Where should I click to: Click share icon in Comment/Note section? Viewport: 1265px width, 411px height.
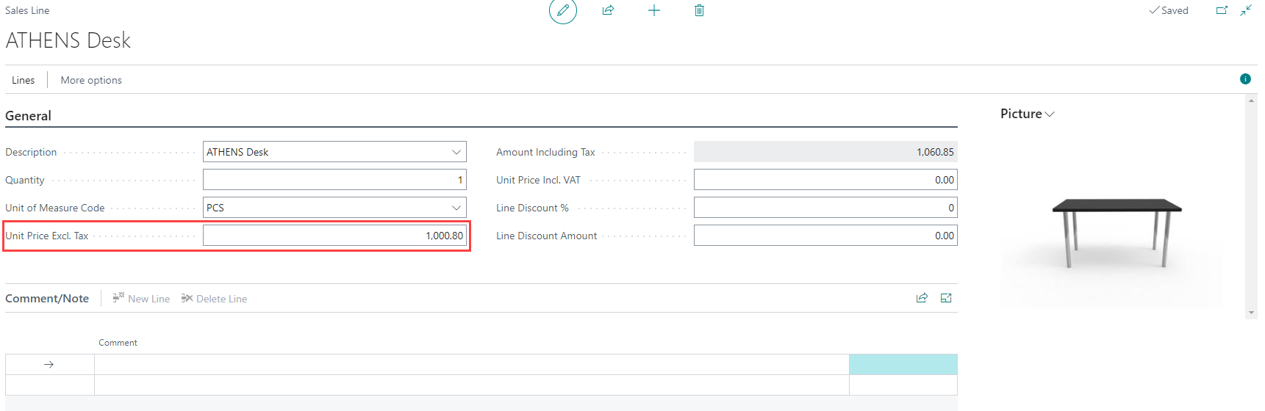(922, 298)
